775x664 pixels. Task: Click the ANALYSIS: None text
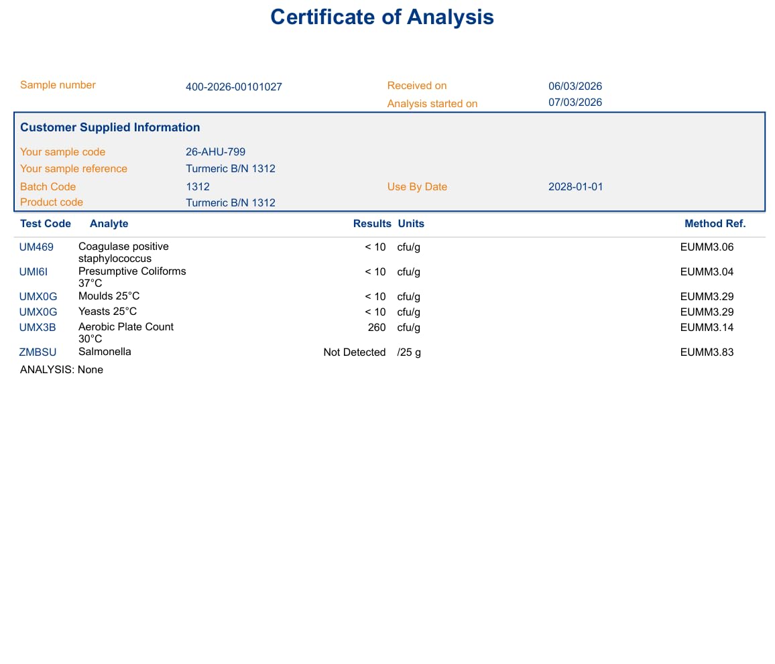pyautogui.click(x=62, y=370)
